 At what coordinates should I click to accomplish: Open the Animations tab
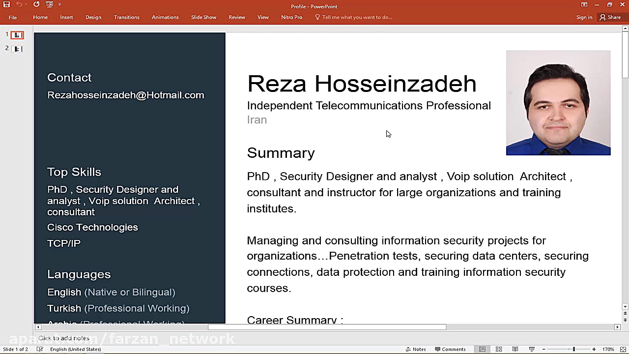[x=165, y=17]
